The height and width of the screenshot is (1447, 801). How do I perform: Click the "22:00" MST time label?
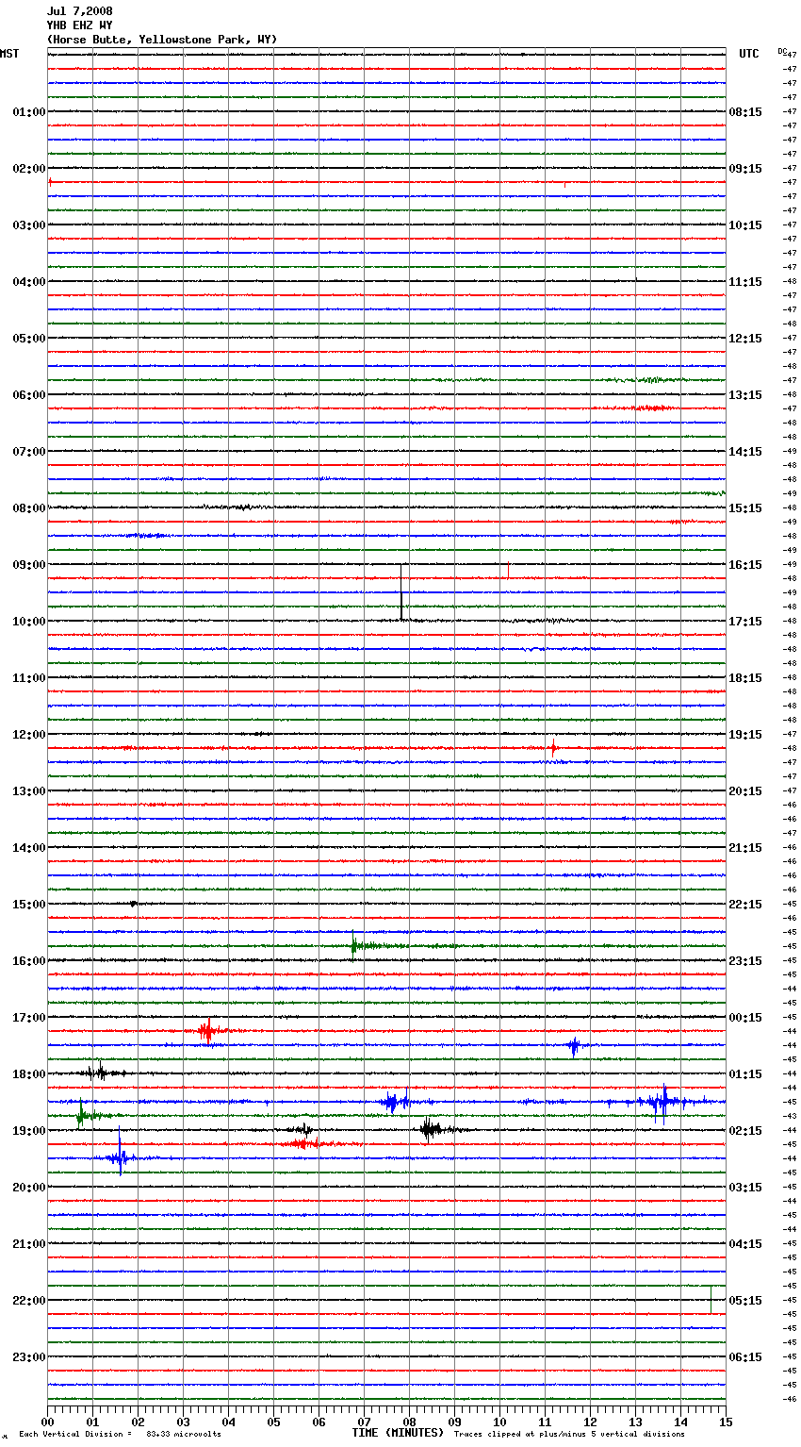pyautogui.click(x=29, y=1301)
